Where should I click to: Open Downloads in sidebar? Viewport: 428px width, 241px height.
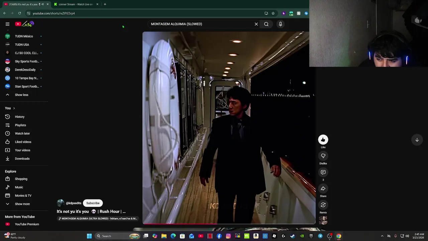(22, 159)
